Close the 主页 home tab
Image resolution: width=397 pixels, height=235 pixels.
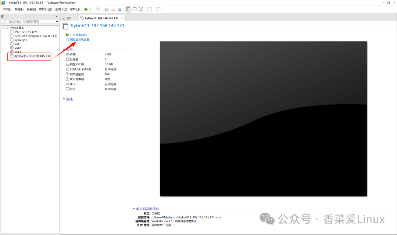[75, 18]
